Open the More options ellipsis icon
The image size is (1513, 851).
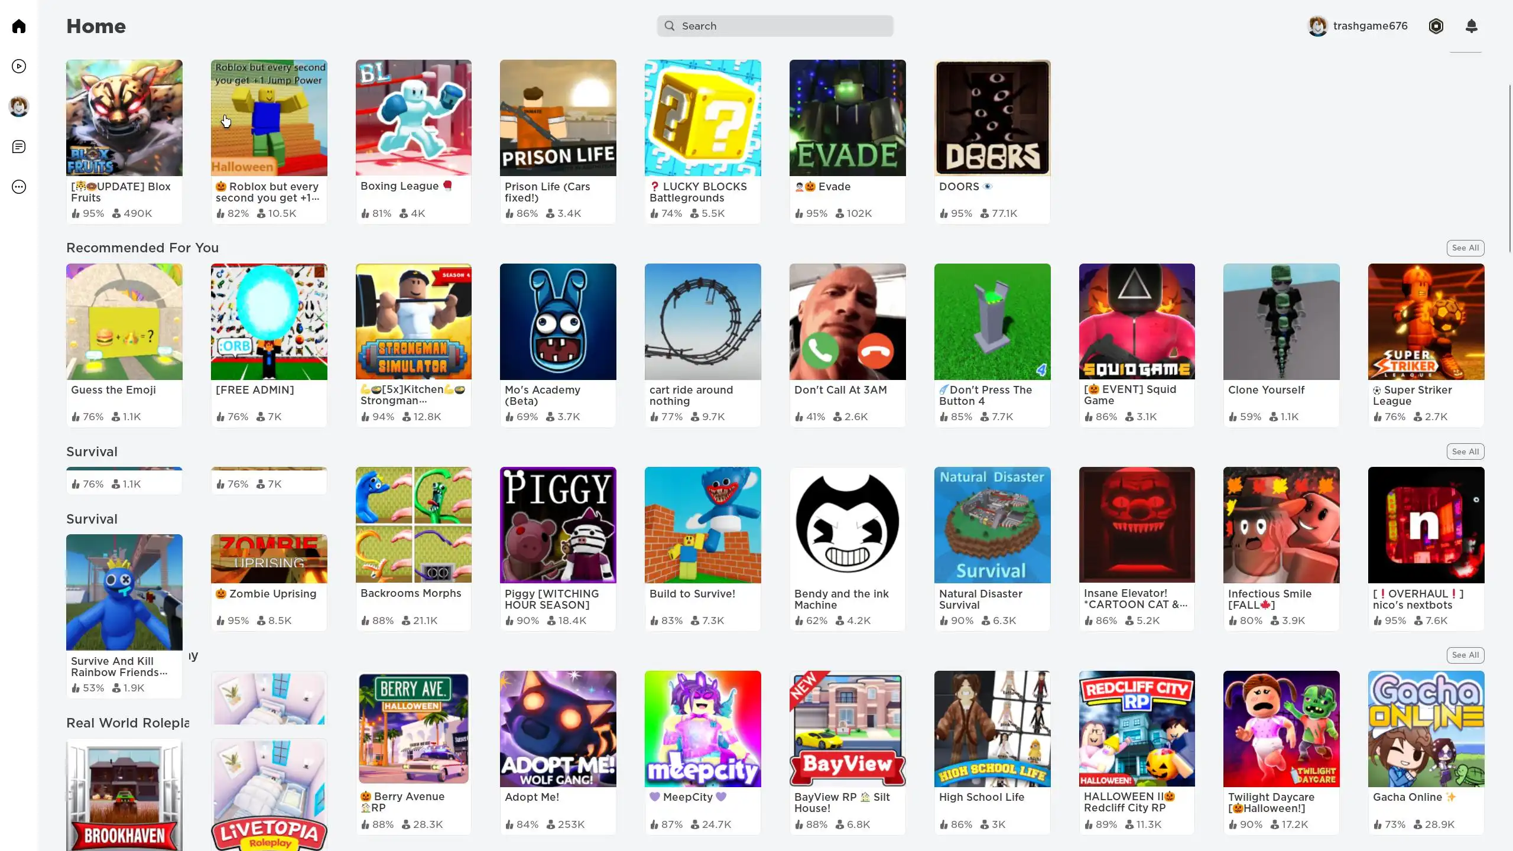pyautogui.click(x=19, y=187)
